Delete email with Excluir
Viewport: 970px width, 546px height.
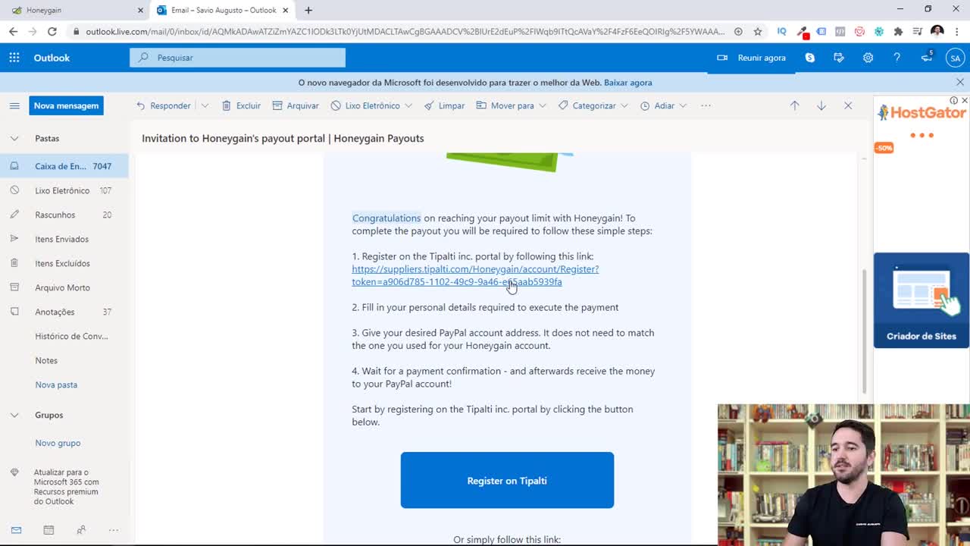click(241, 105)
